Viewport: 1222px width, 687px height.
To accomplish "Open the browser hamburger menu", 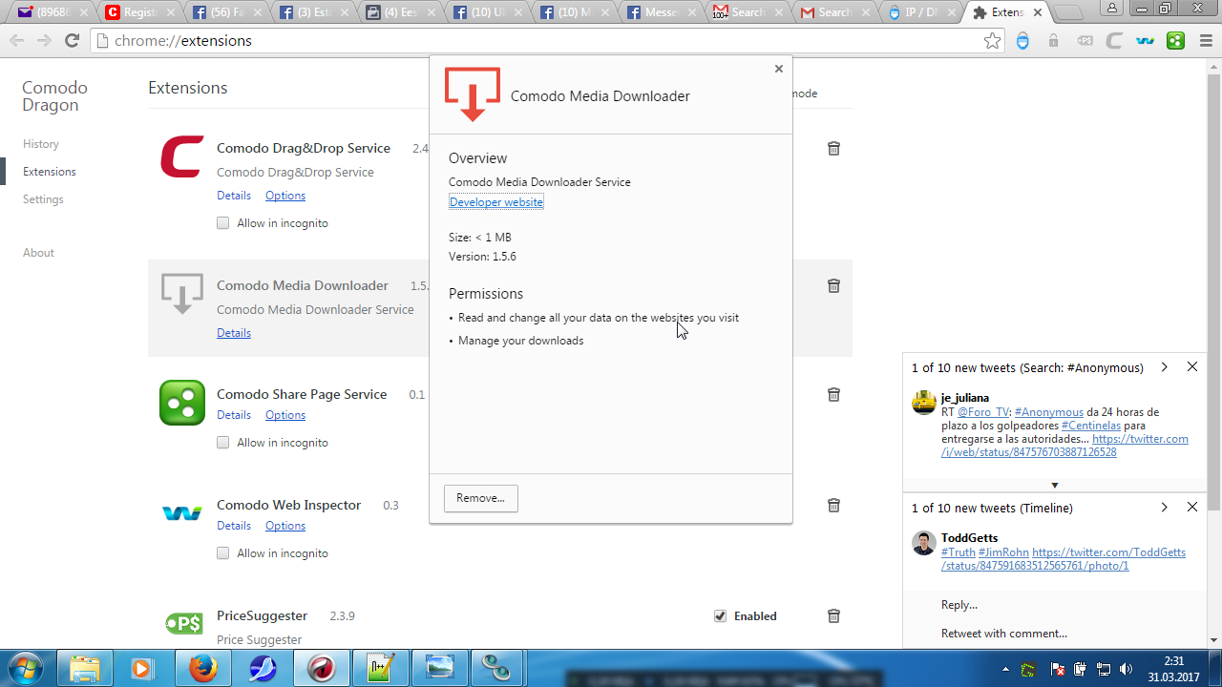I will [1204, 41].
